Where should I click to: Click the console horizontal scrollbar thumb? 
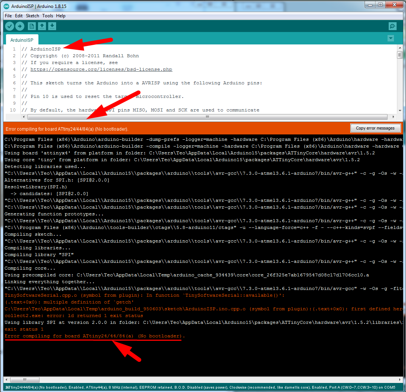(x=25, y=380)
